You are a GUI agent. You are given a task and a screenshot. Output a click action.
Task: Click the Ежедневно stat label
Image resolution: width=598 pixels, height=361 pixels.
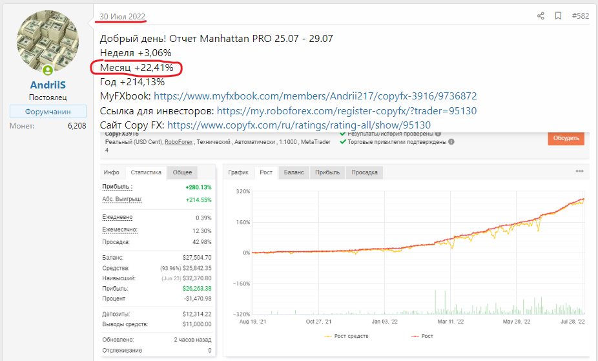pos(118,217)
